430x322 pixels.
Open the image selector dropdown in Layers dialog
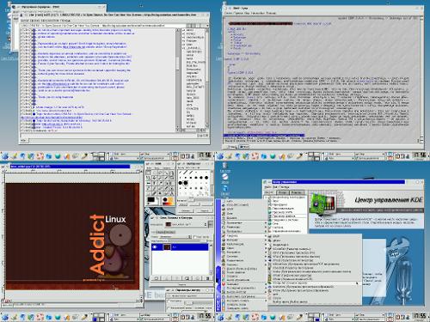tap(186, 224)
